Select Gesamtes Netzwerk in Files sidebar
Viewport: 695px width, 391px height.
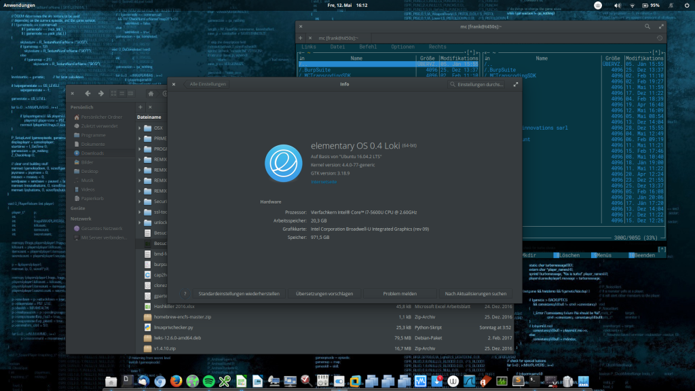click(x=102, y=229)
